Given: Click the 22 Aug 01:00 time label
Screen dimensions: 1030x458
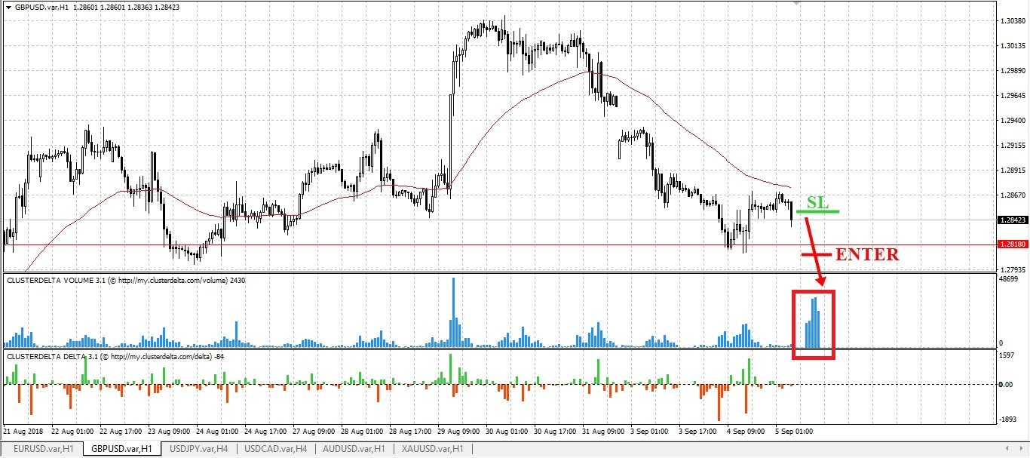Looking at the screenshot, I should (72, 432).
